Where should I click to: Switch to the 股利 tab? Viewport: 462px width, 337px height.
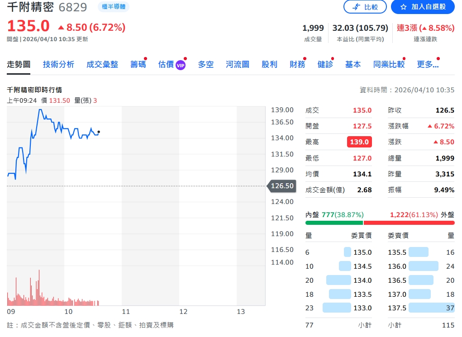click(x=269, y=64)
